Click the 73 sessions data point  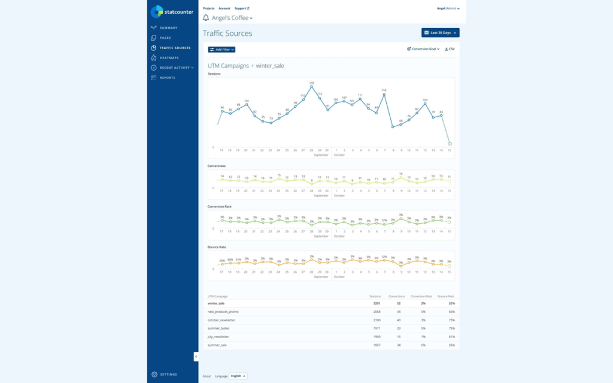click(x=271, y=123)
